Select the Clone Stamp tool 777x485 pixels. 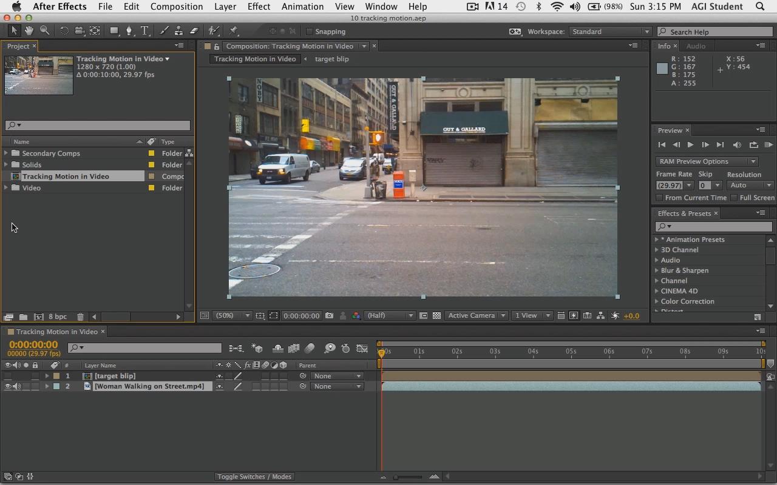click(x=178, y=31)
